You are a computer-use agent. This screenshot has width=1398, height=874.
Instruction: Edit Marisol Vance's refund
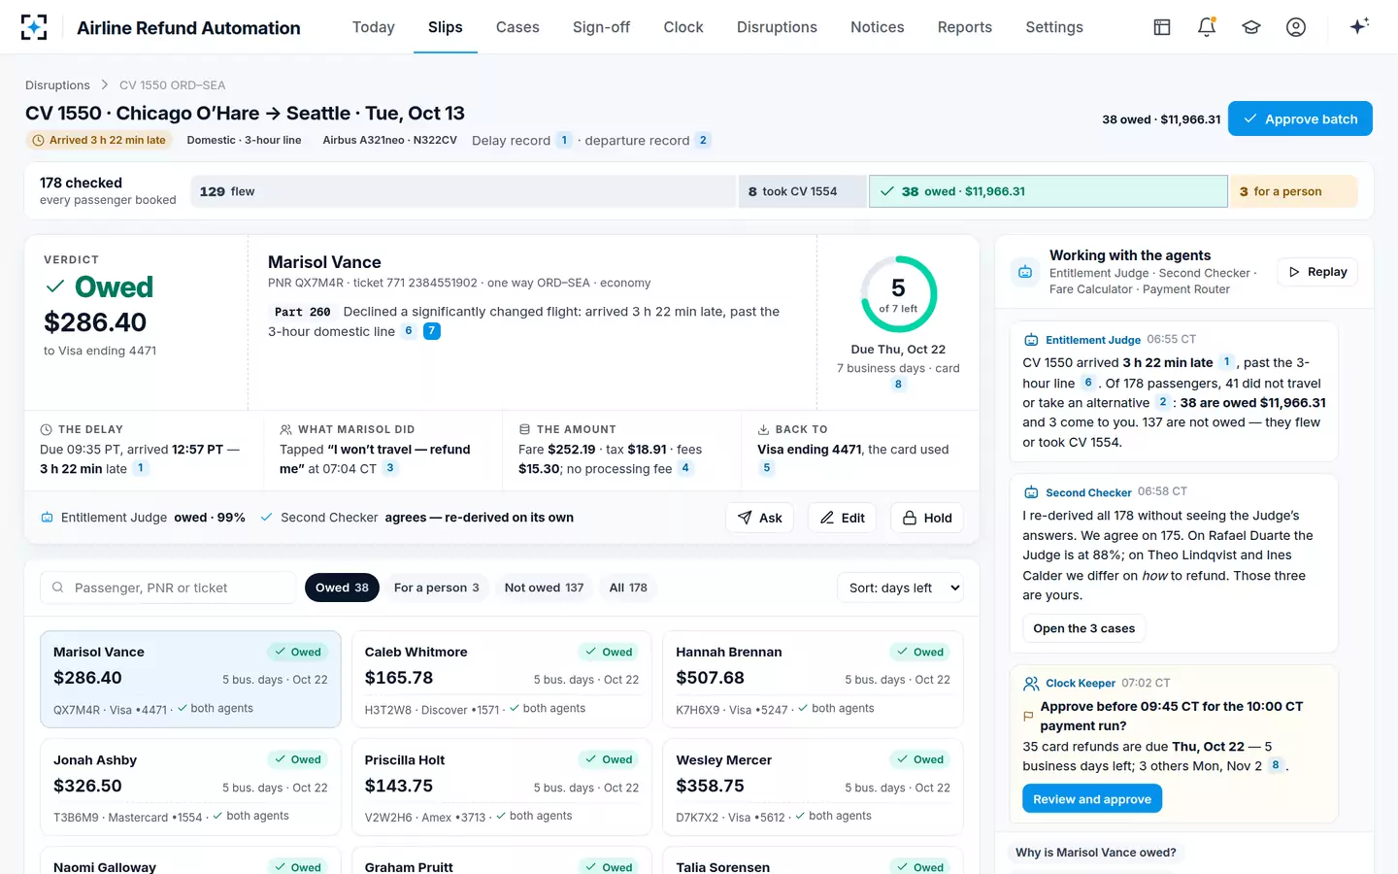pyautogui.click(x=842, y=518)
